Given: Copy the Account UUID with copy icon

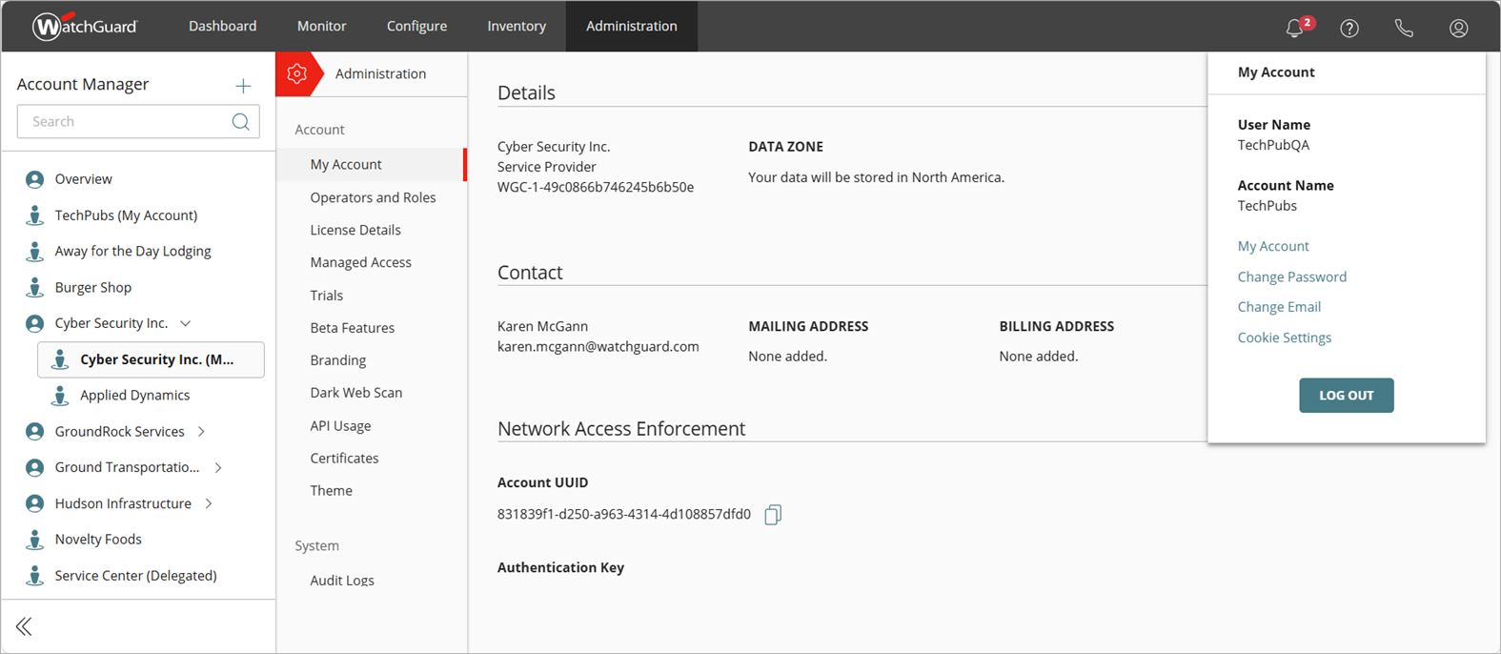Looking at the screenshot, I should pos(773,515).
